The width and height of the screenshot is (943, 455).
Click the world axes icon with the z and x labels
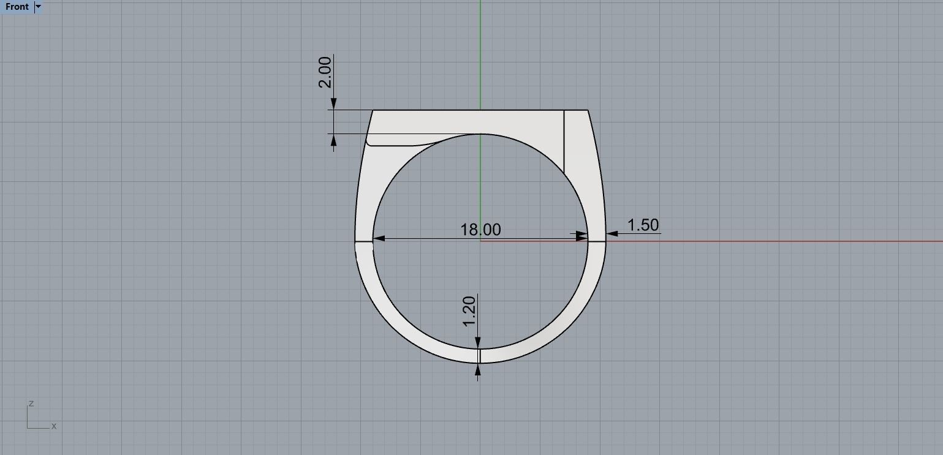tap(42, 416)
